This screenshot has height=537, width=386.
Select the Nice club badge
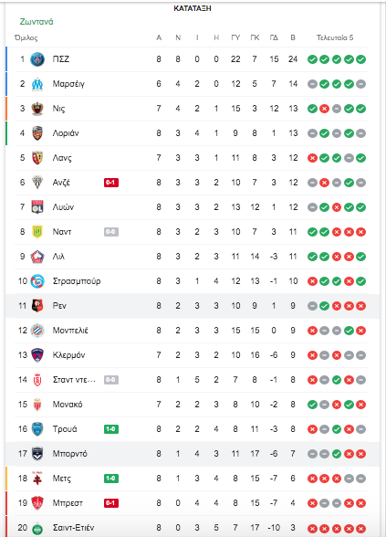tap(37, 109)
